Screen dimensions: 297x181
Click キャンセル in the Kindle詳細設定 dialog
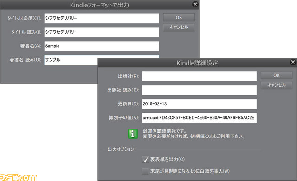coord(277,85)
